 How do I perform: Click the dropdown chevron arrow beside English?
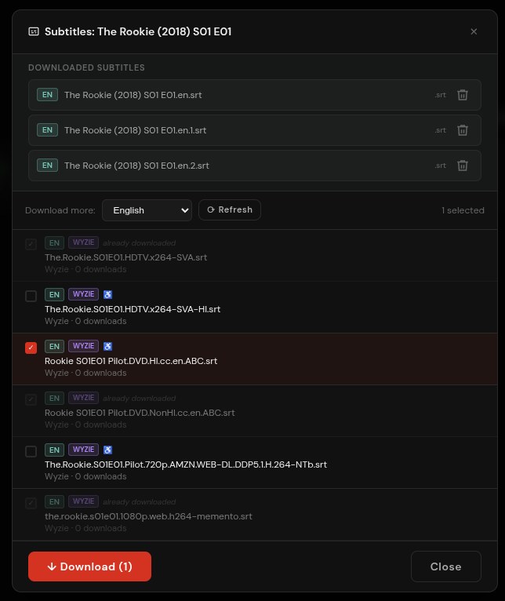point(185,210)
